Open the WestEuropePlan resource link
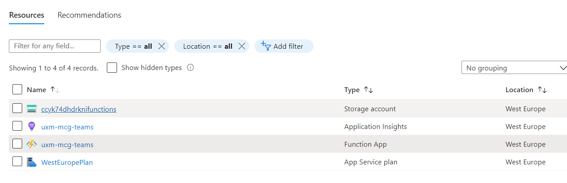Viewport: 567px width, 183px height. tap(67, 162)
